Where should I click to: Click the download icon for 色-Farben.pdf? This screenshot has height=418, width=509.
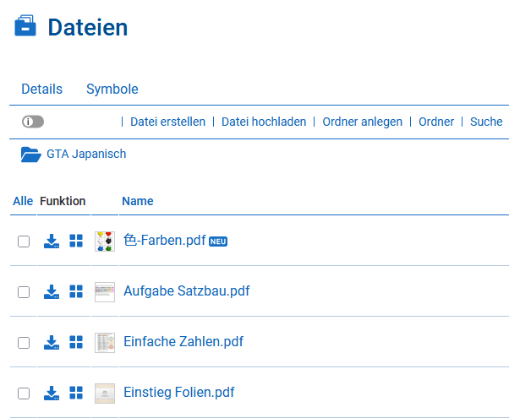click(52, 242)
